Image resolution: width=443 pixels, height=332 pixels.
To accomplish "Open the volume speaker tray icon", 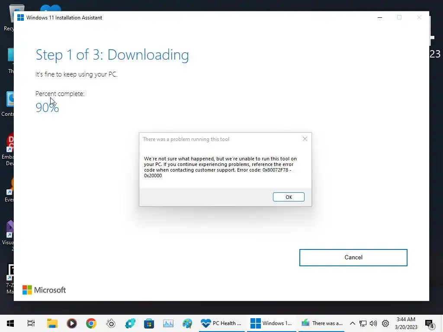I will (x=373, y=323).
